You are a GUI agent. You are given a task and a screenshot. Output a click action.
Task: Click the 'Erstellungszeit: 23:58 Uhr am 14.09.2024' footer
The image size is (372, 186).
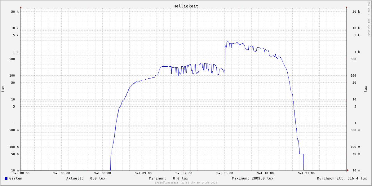186,183
